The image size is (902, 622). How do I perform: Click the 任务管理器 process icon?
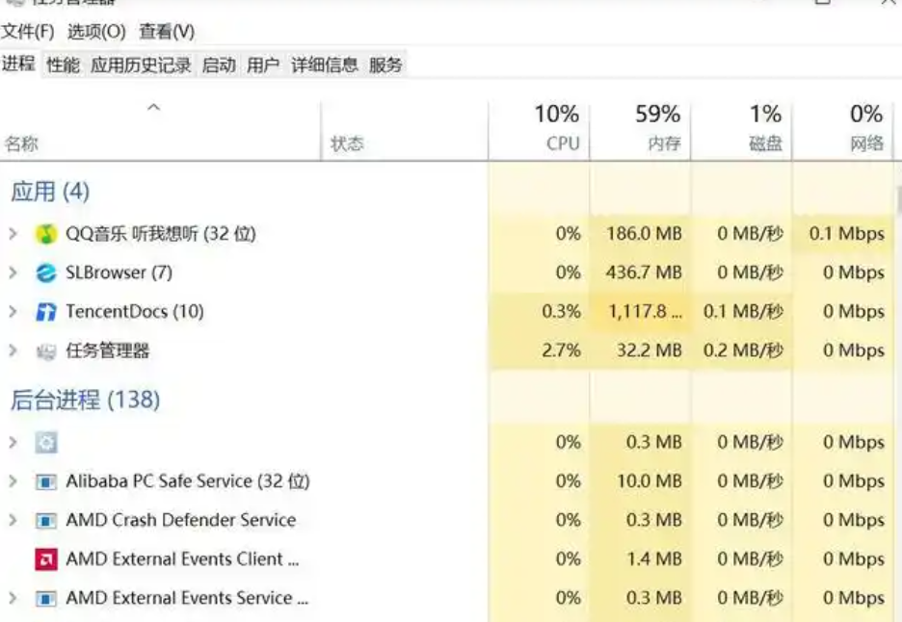[x=46, y=351]
